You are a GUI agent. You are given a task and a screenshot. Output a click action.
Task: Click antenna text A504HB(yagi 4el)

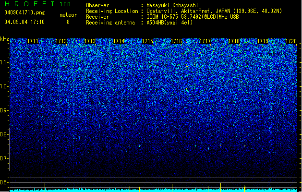(169, 23)
